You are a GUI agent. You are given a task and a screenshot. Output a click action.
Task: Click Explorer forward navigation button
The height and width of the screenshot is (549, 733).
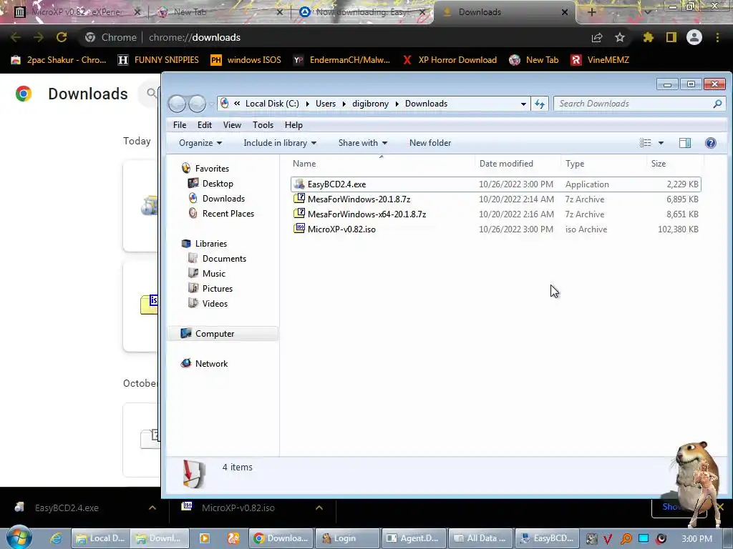[197, 104]
